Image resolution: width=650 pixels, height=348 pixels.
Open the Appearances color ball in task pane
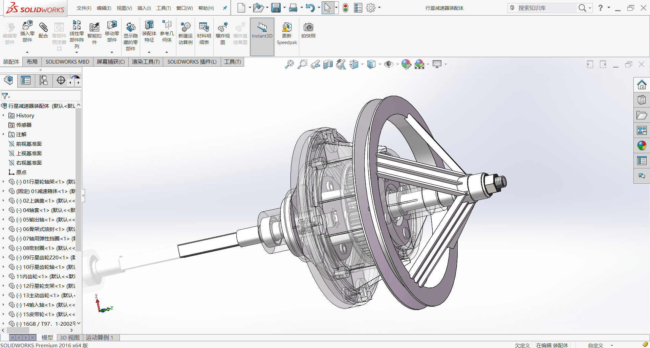[x=642, y=145]
